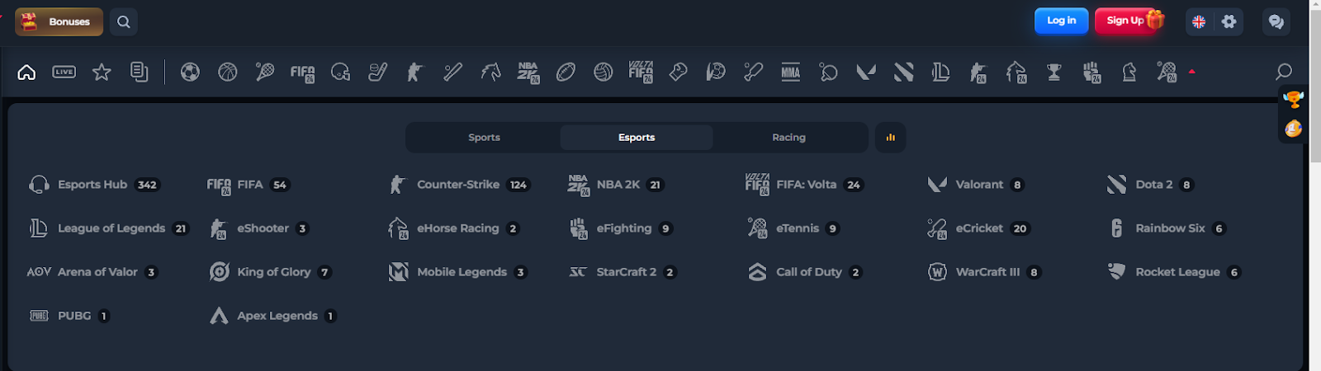
Task: Open settings gear in header
Action: pyautogui.click(x=1229, y=21)
